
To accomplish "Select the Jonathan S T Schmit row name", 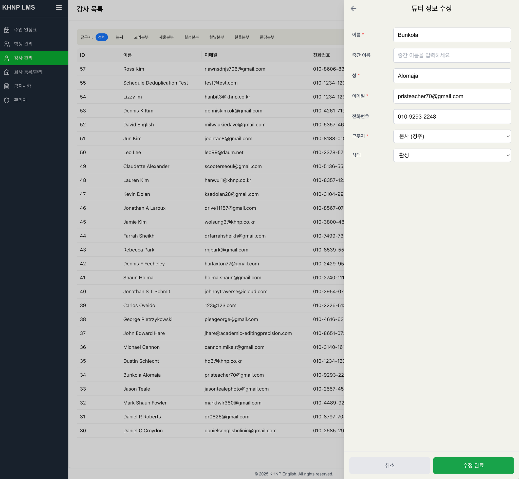I will (147, 292).
